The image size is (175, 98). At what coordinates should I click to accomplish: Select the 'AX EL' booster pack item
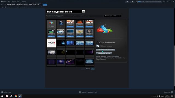pos(70,24)
